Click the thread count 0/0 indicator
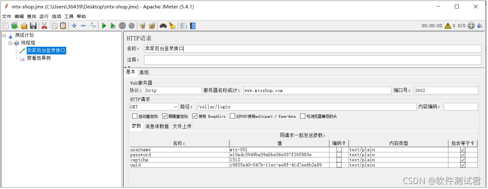Screen dimensions: 488x189 point(462,26)
